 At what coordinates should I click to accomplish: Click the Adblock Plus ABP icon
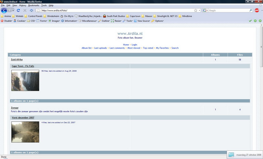(257, 11)
